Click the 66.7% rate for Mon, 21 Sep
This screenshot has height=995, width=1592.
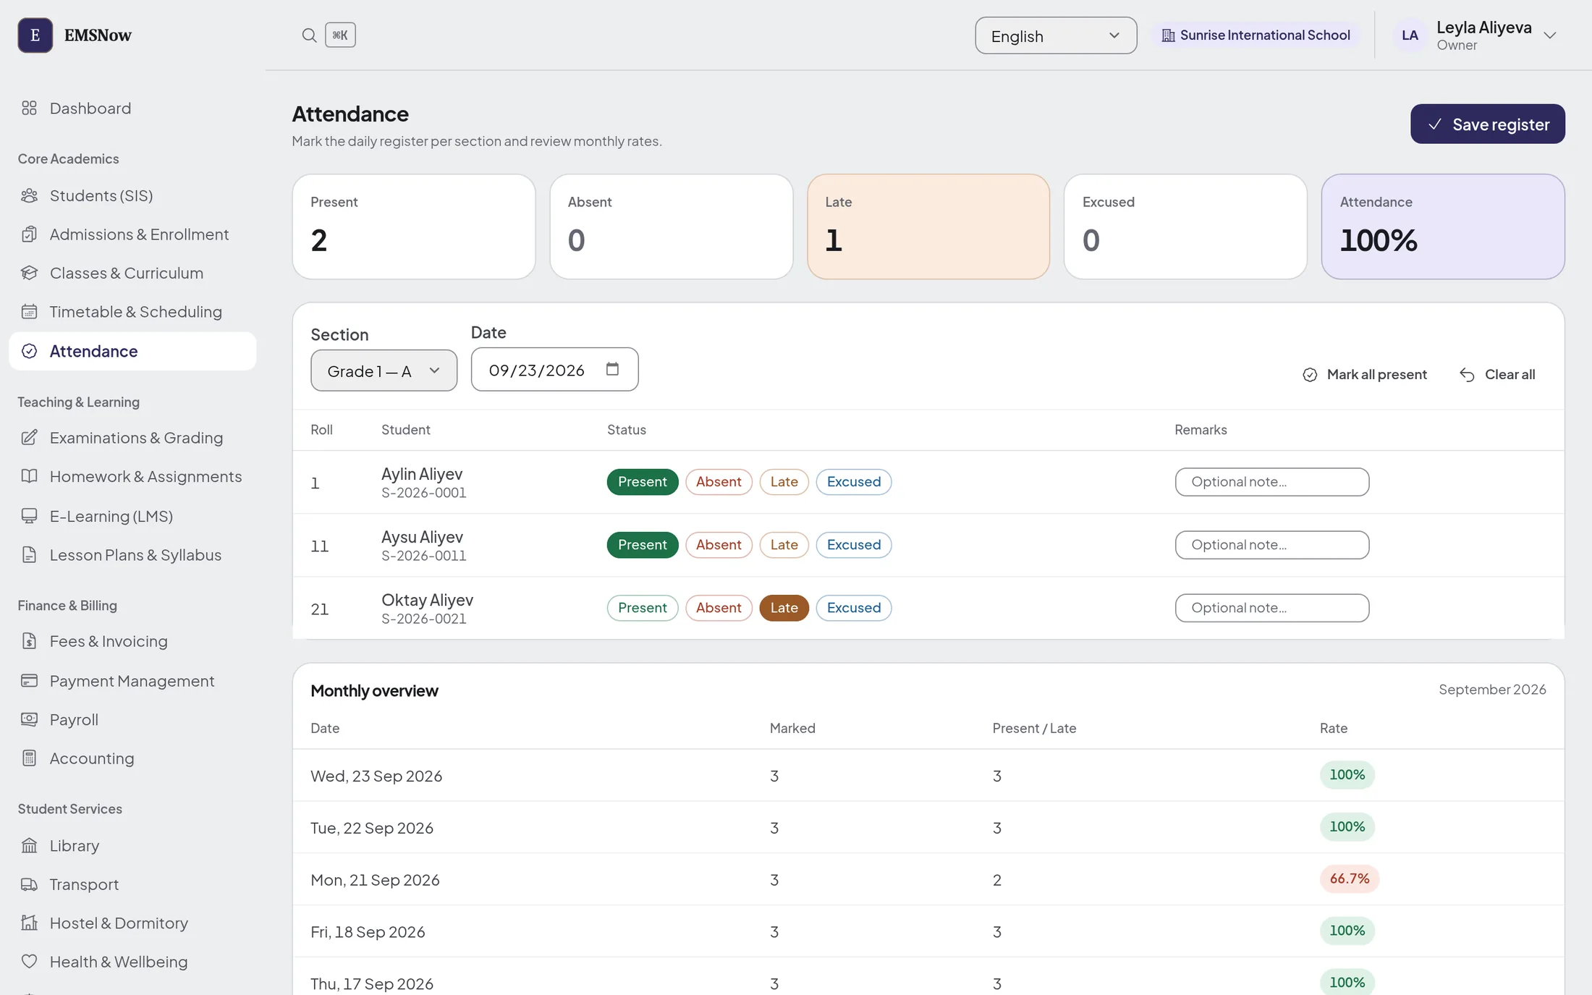pos(1349,878)
